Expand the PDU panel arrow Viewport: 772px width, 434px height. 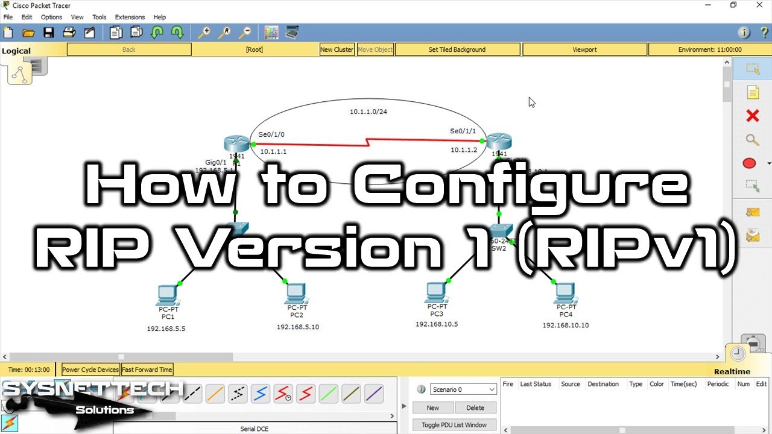click(405, 405)
